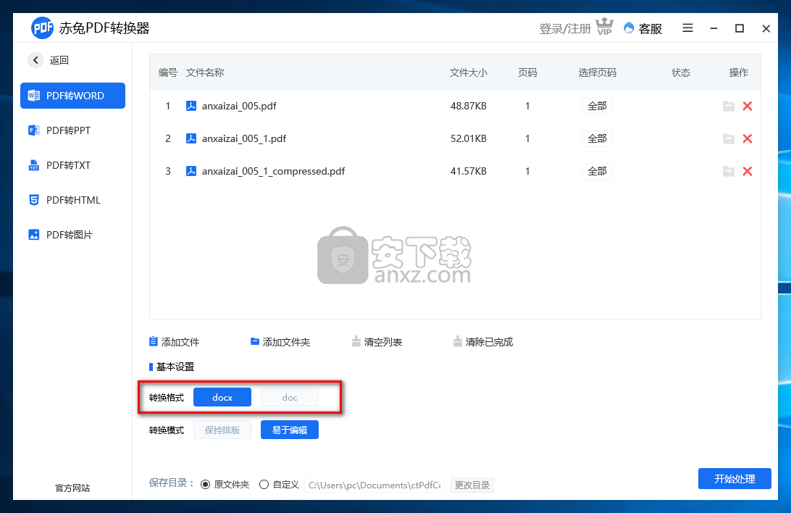Select the PDF转HTML conversion tab
This screenshot has width=791, height=513.
pos(72,200)
